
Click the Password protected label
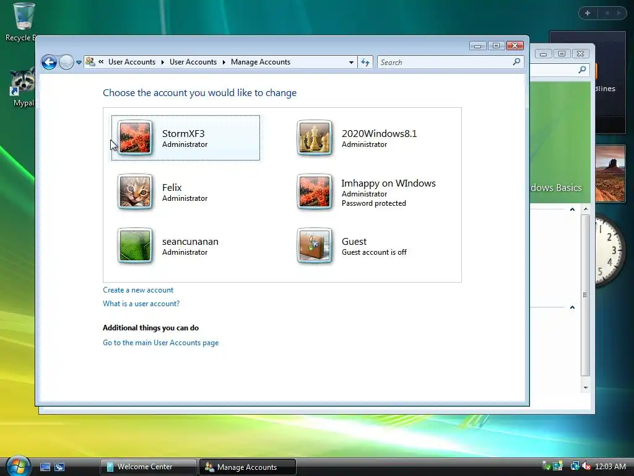pyautogui.click(x=373, y=203)
